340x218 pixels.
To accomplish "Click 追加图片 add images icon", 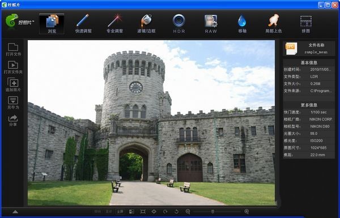I will 13,85.
